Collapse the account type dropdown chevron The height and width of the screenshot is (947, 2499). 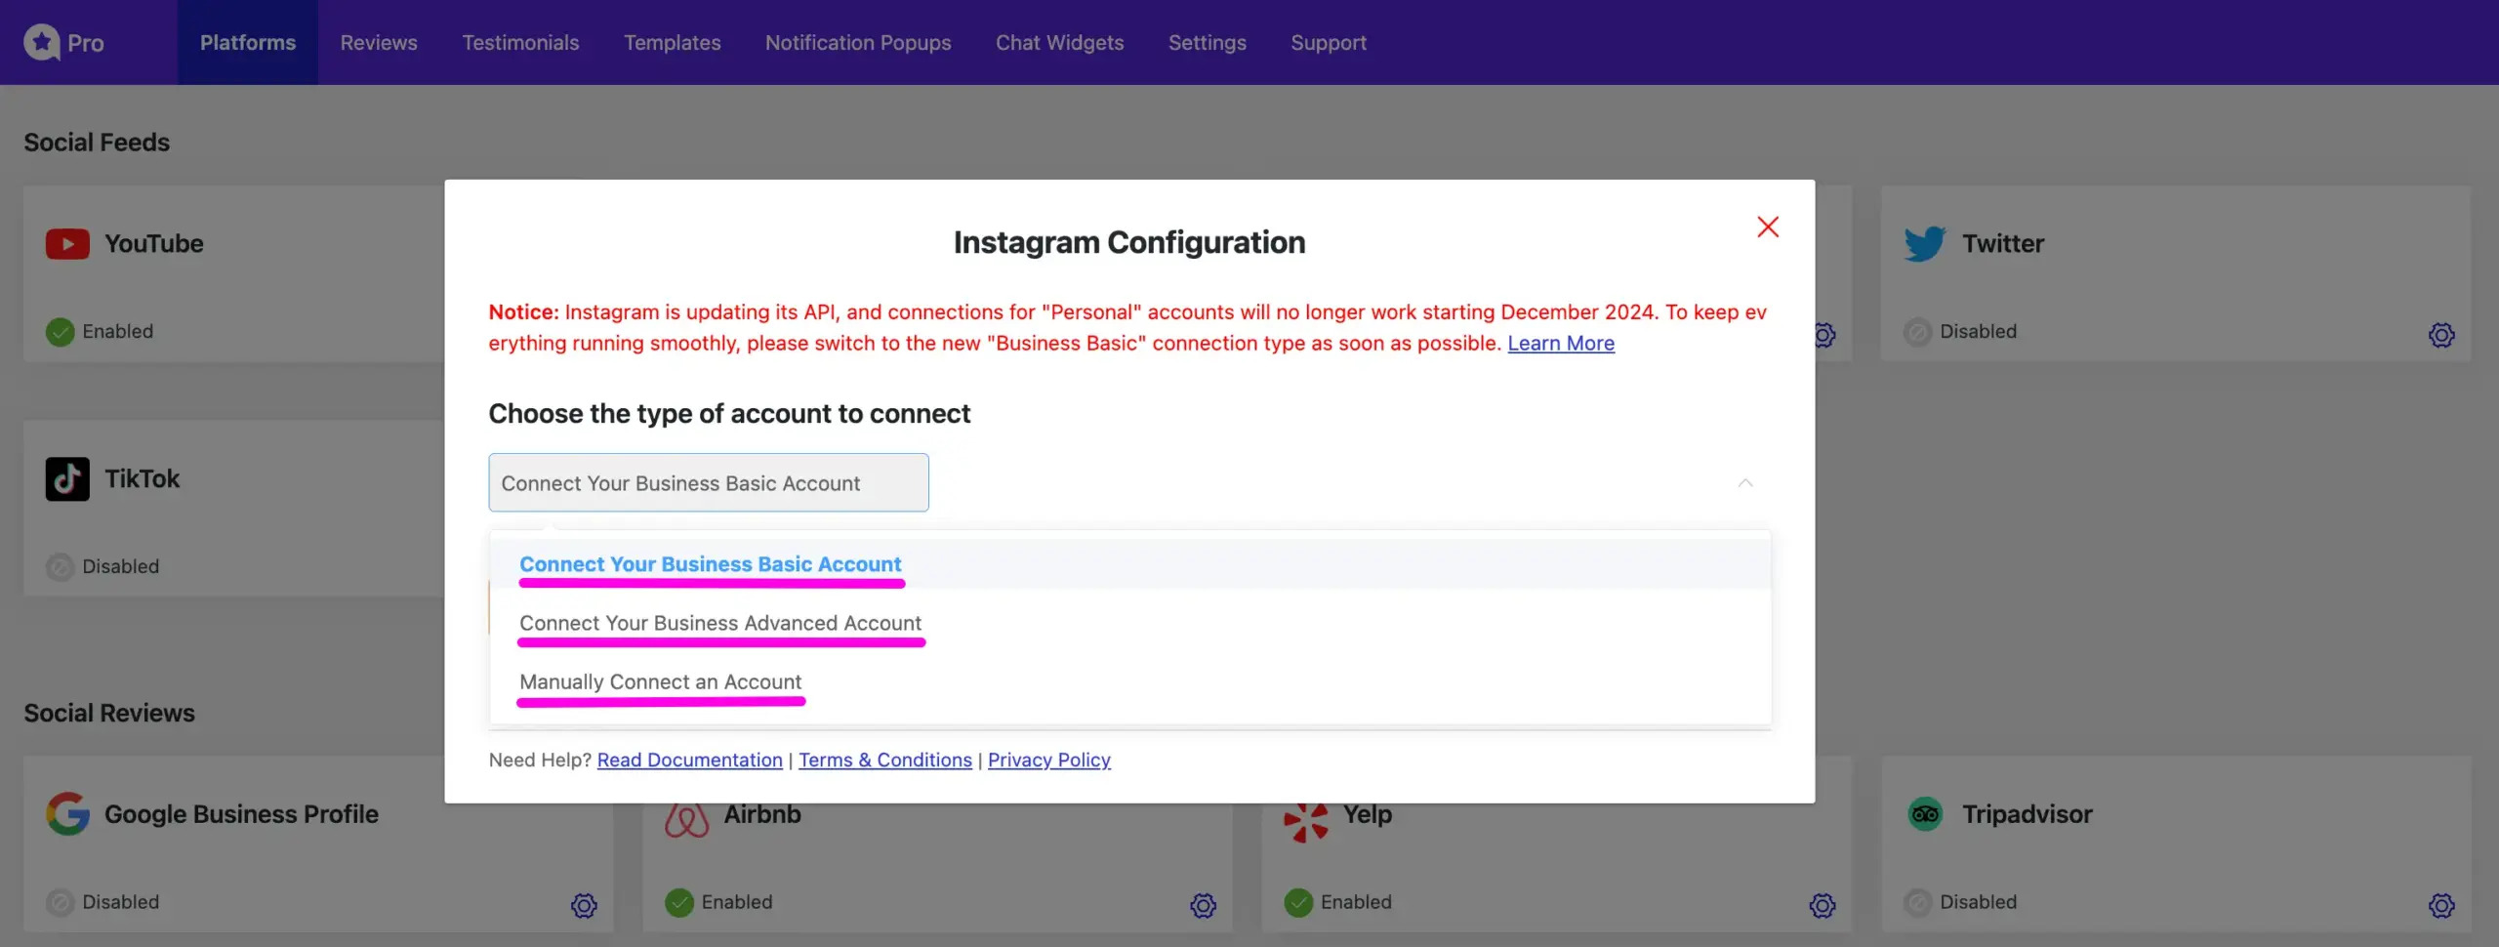point(1745,482)
